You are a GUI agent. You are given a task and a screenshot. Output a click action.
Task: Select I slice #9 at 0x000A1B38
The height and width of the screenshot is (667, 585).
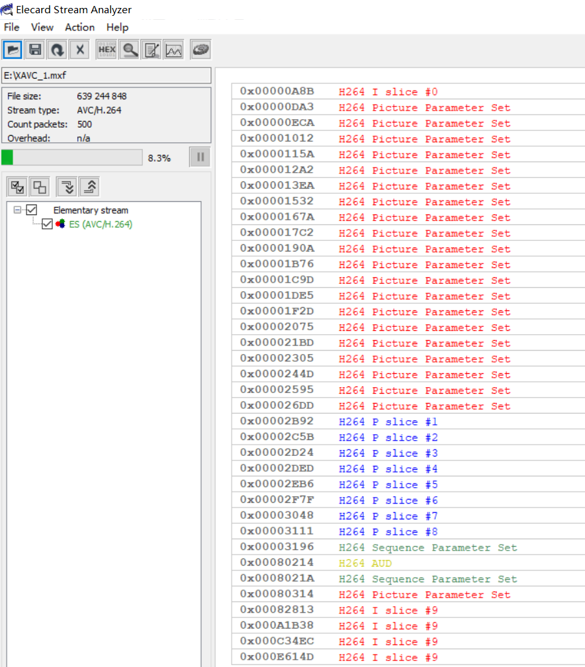408,626
